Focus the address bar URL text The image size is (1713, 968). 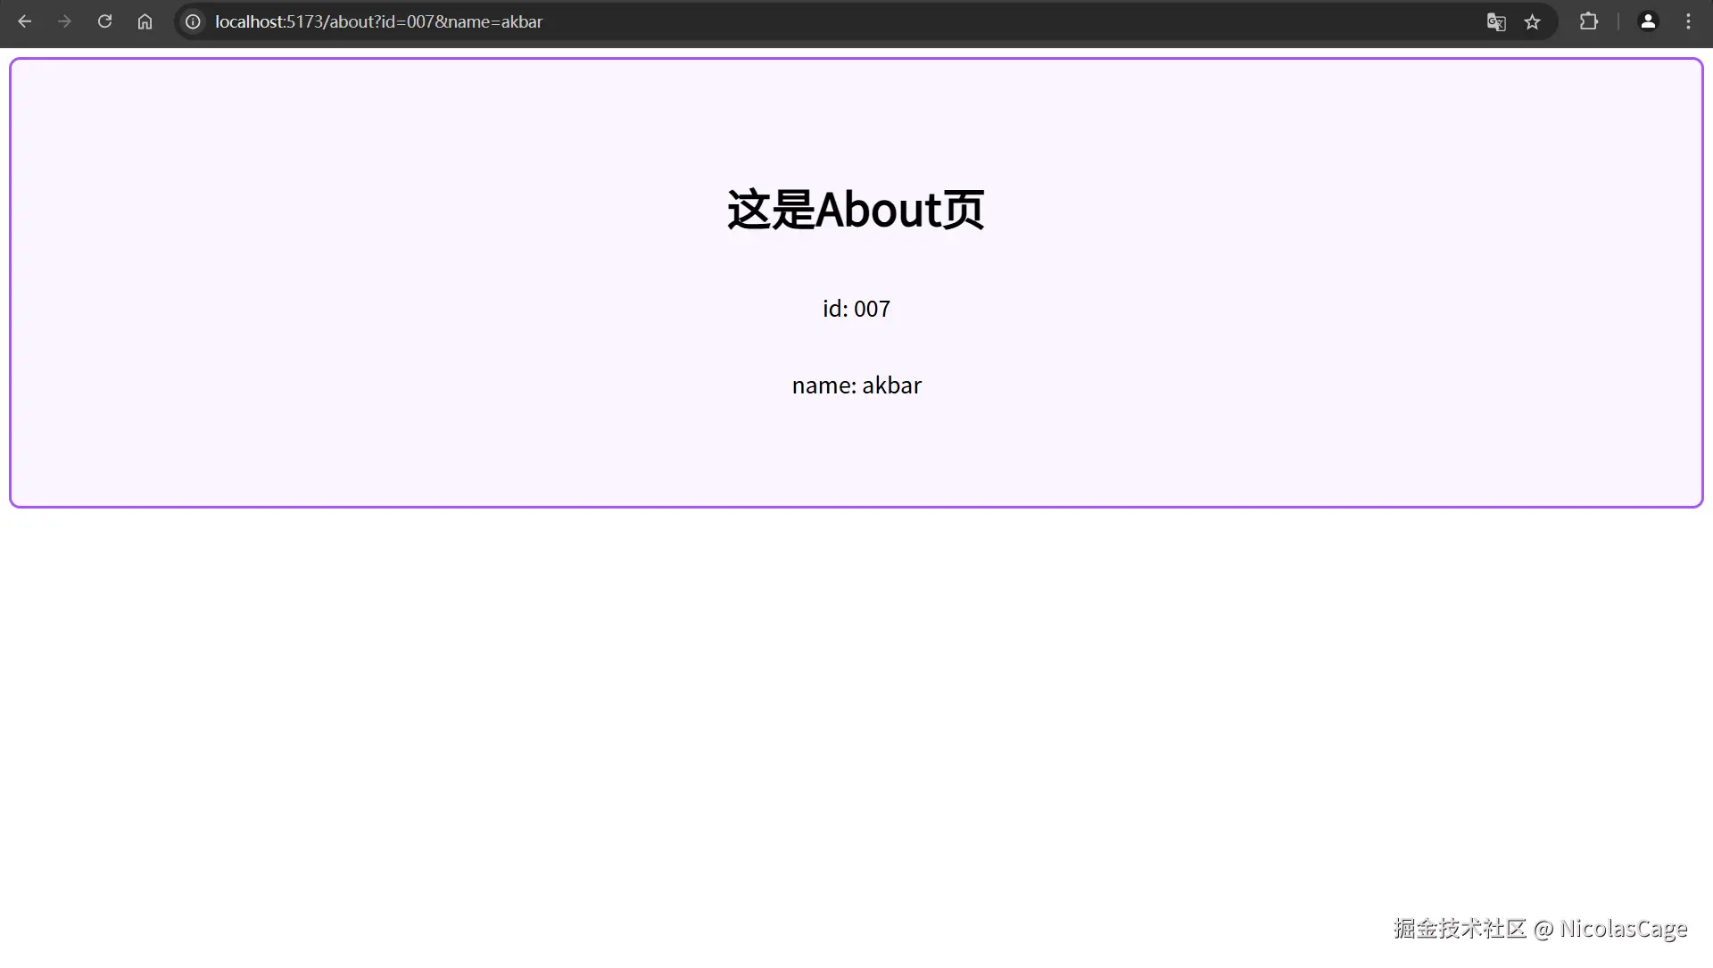pyautogui.click(x=378, y=21)
